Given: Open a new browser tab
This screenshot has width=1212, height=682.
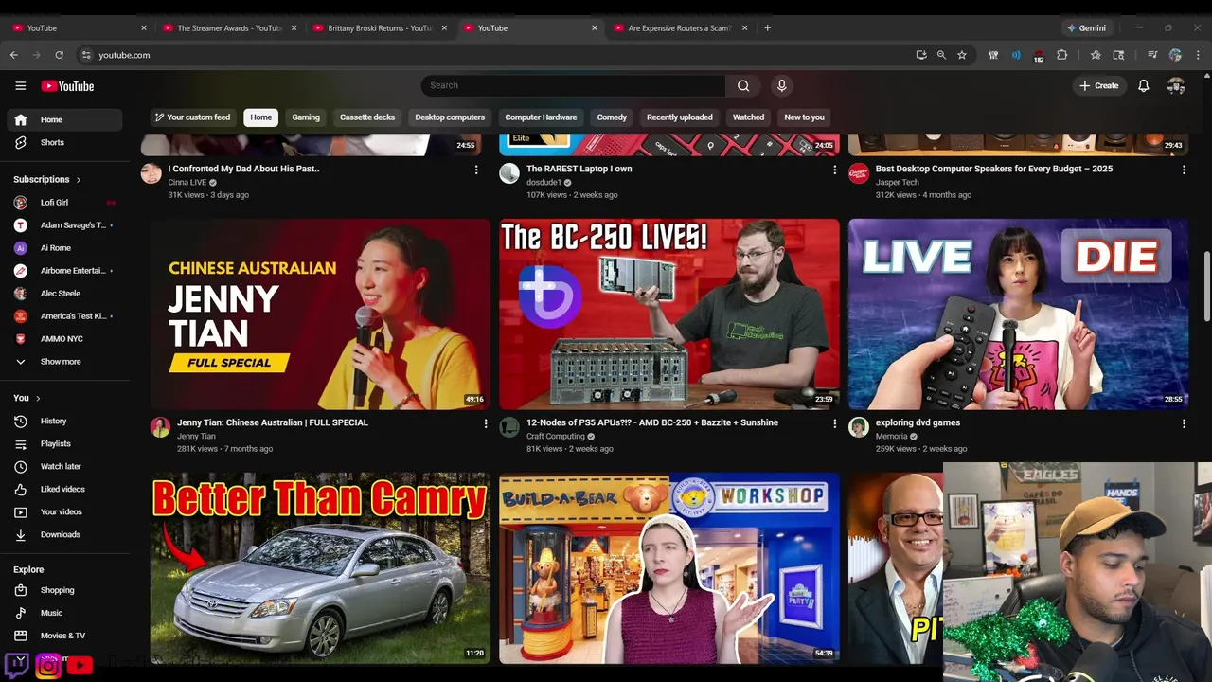Looking at the screenshot, I should 767,28.
